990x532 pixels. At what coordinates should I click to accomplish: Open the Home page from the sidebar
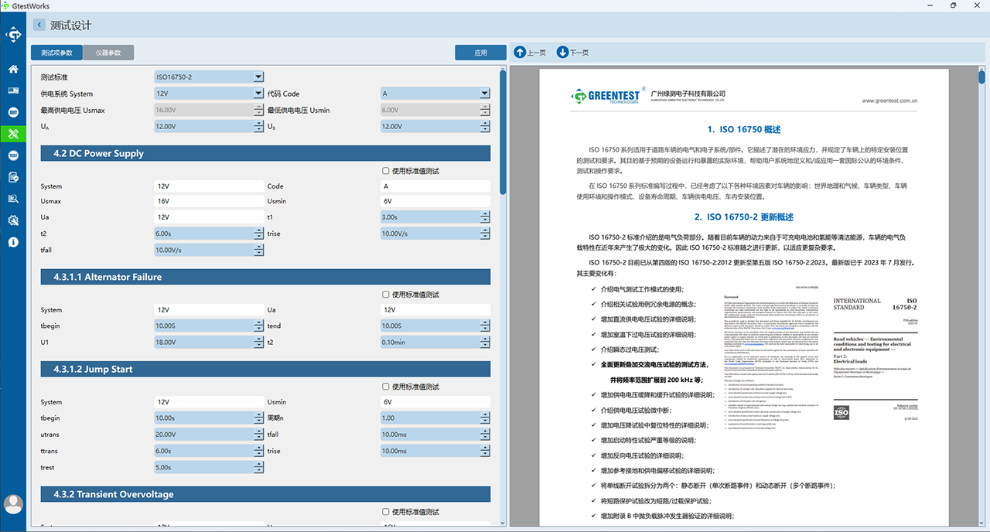click(13, 69)
